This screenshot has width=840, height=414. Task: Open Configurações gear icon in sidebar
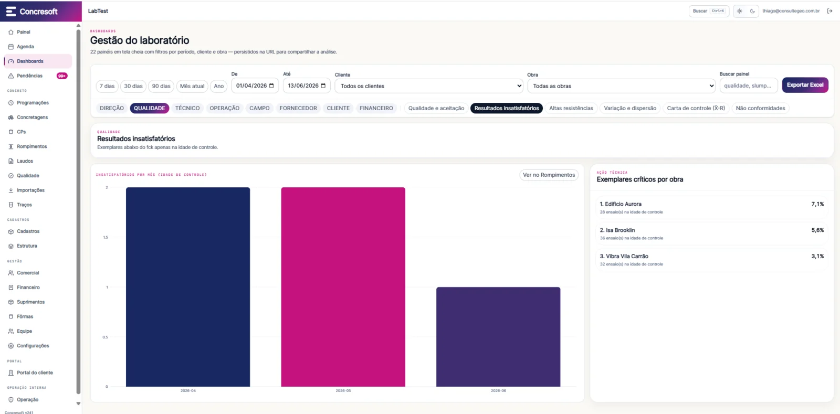(x=10, y=346)
